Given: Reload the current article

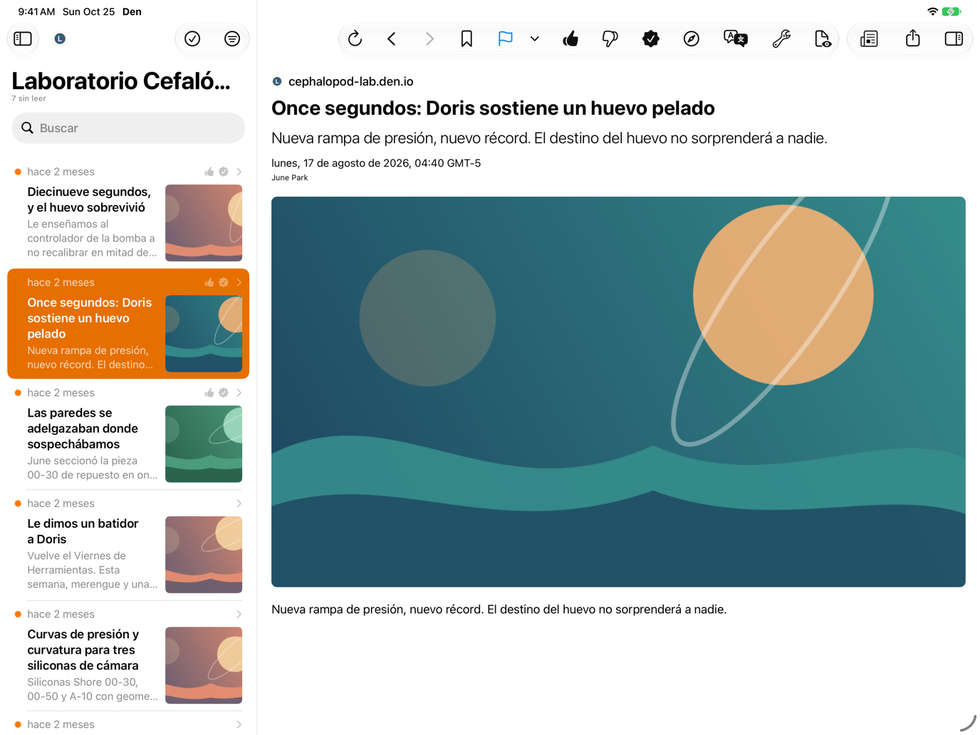Looking at the screenshot, I should [x=355, y=38].
